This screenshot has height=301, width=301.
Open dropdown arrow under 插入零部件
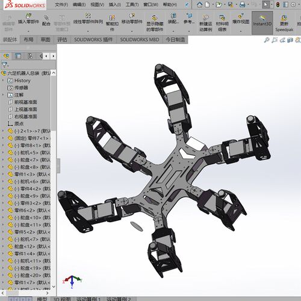[x=28, y=31]
